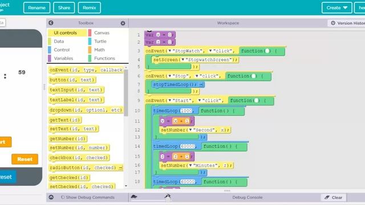Viewport: 365px width, 205px height.
Task: Click textInput(id, text) toolbox block
Action: (x=76, y=90)
